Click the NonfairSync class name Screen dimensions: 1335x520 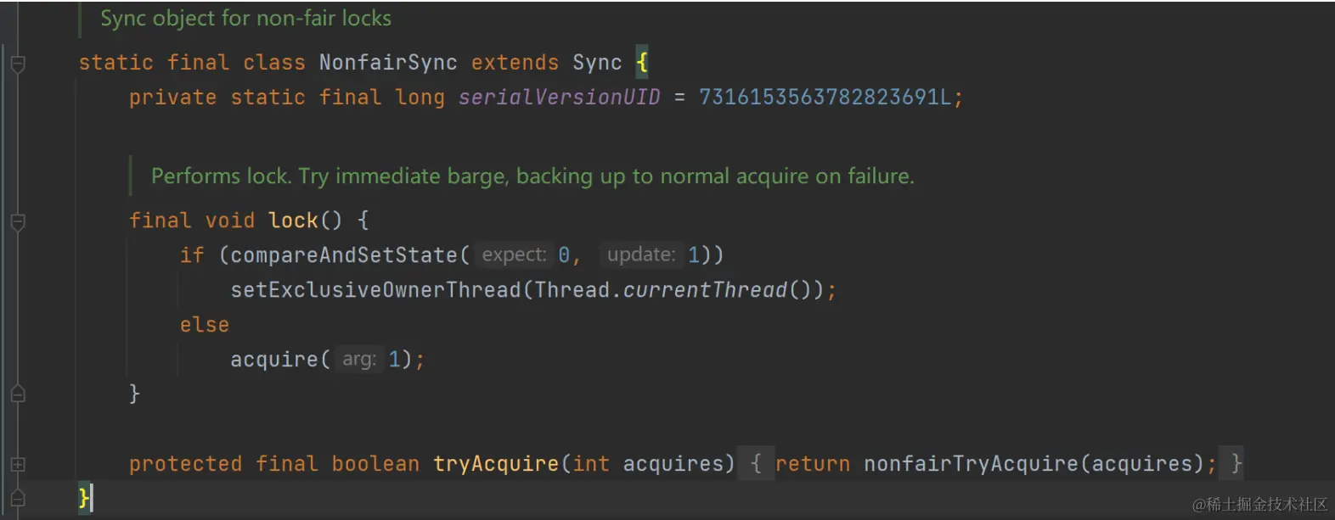(x=387, y=63)
